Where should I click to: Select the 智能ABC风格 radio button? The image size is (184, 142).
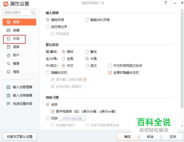(87, 20)
